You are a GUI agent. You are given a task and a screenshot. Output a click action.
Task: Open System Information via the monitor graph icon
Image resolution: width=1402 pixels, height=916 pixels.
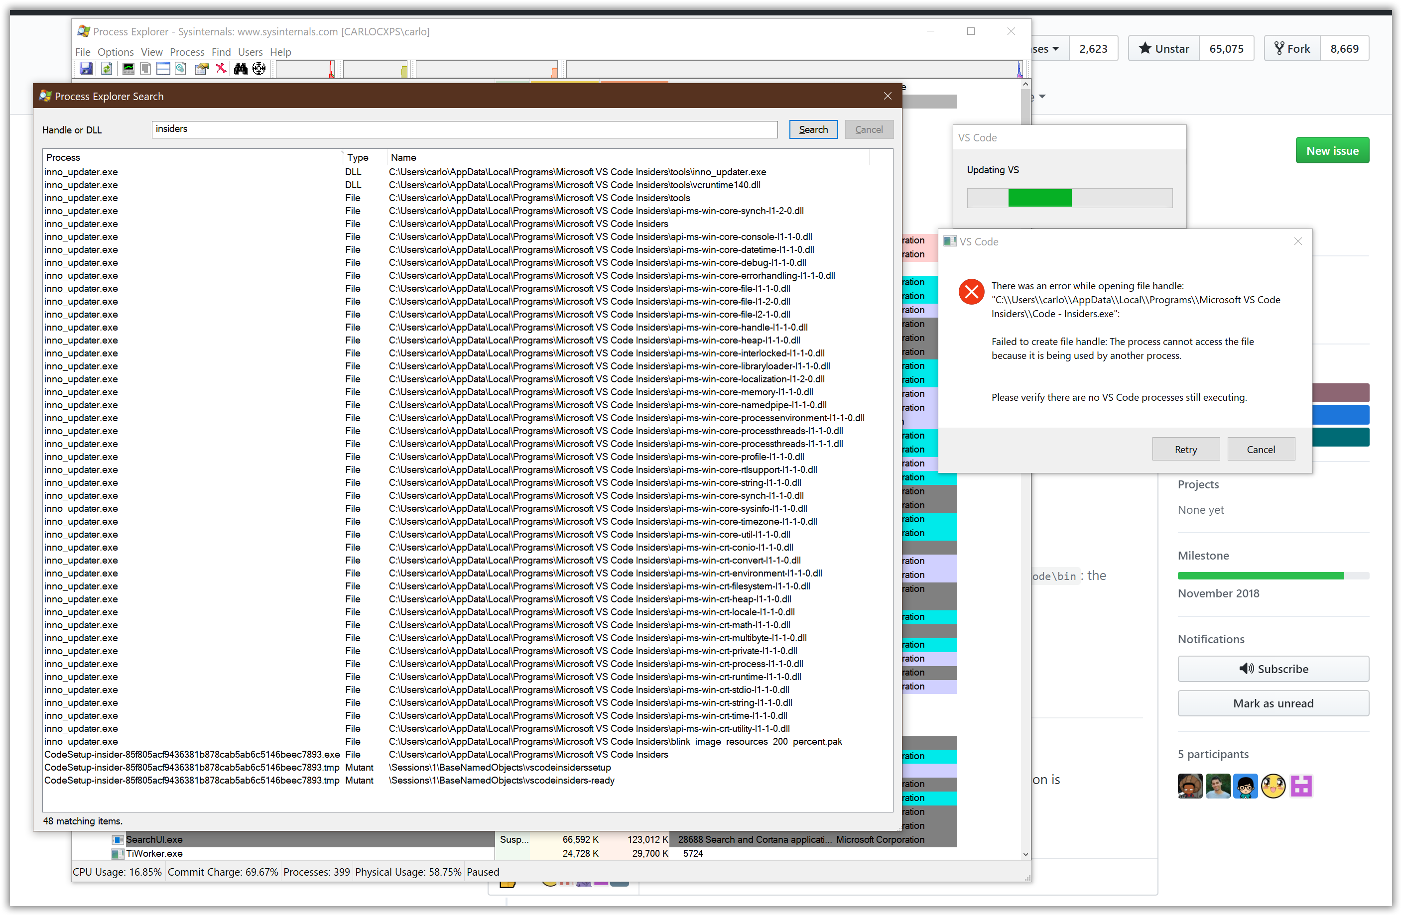(128, 69)
